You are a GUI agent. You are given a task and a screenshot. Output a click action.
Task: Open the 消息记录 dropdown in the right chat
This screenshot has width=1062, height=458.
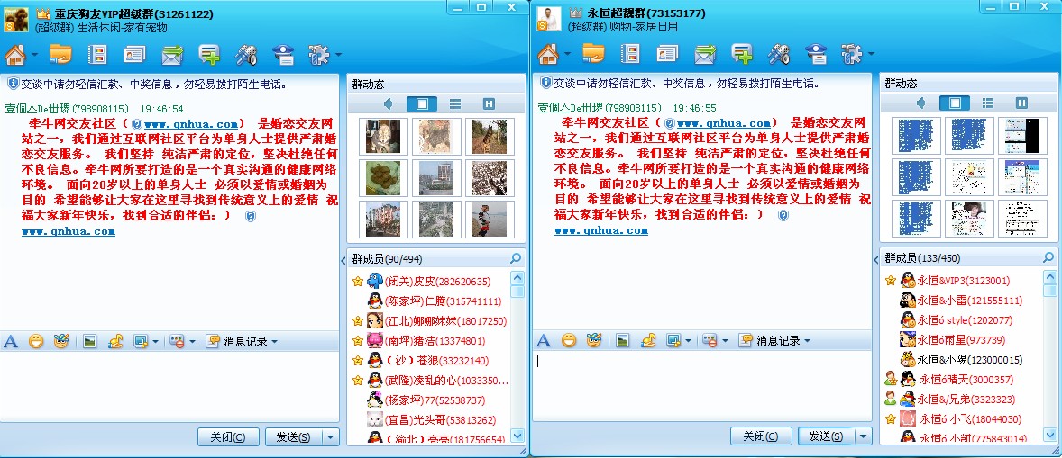point(775,341)
